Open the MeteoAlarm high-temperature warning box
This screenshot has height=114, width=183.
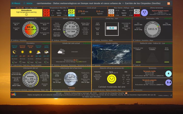26,13
